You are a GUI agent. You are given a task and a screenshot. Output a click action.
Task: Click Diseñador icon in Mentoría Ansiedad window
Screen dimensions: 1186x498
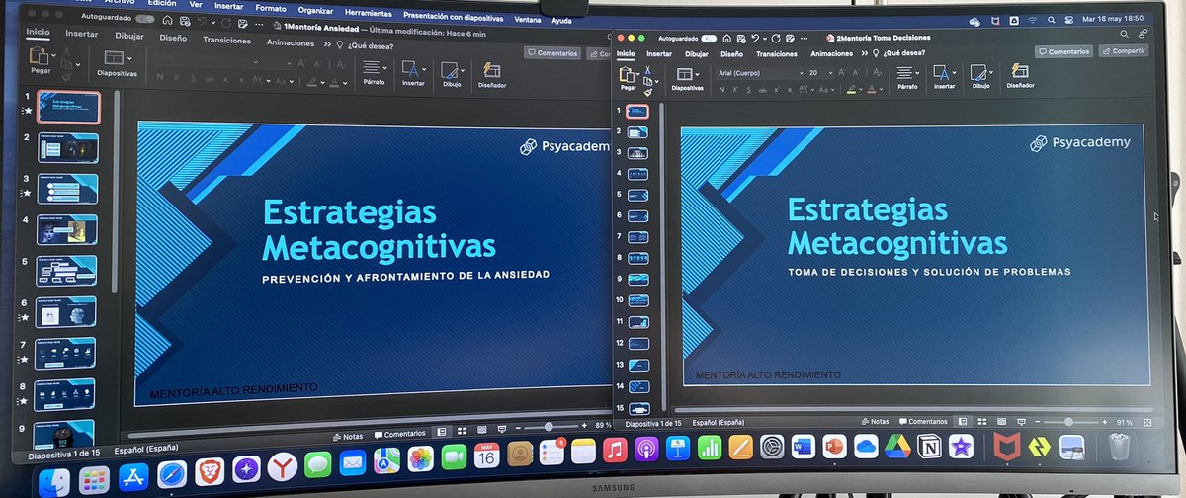click(492, 70)
